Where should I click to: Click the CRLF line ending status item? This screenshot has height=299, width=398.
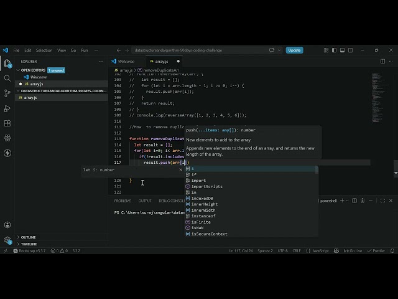point(297,250)
